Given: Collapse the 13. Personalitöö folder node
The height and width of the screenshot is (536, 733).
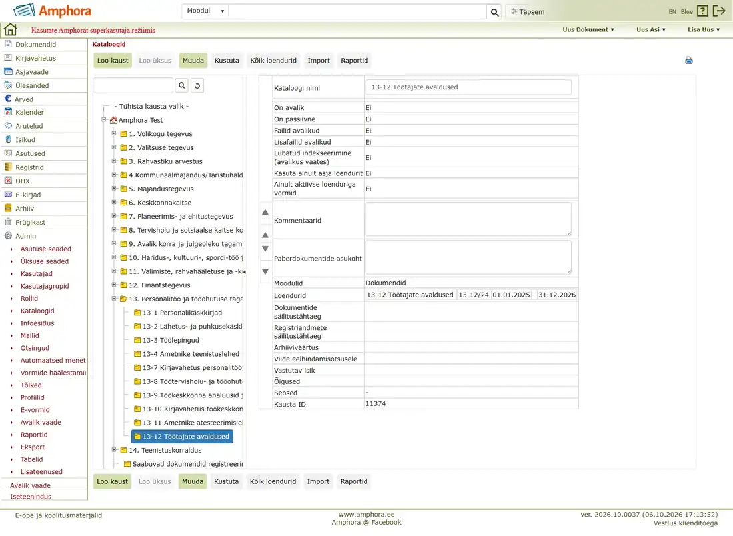Looking at the screenshot, I should (113, 299).
